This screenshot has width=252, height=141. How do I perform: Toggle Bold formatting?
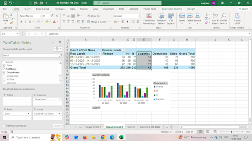21,22
